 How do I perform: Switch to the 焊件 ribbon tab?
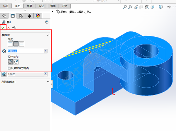tap(53, 6)
